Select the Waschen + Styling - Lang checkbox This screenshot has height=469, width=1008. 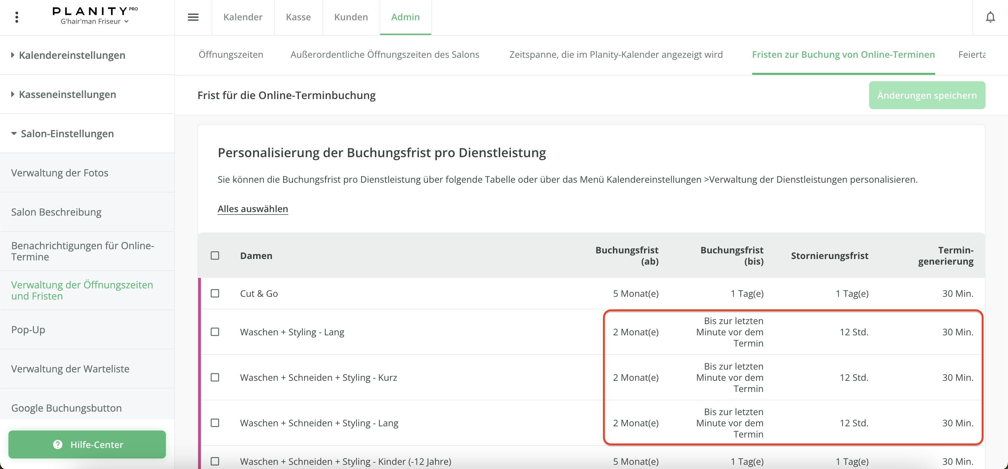[x=215, y=332]
